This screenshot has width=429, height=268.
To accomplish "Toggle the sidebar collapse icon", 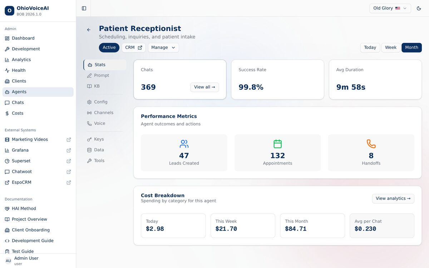I will click(84, 8).
